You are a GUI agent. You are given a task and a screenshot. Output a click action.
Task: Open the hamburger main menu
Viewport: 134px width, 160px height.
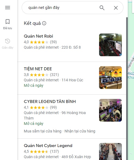(8, 8)
